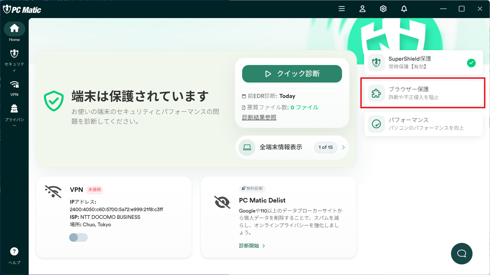Open the ヘルプ question mark icon

tap(14, 251)
